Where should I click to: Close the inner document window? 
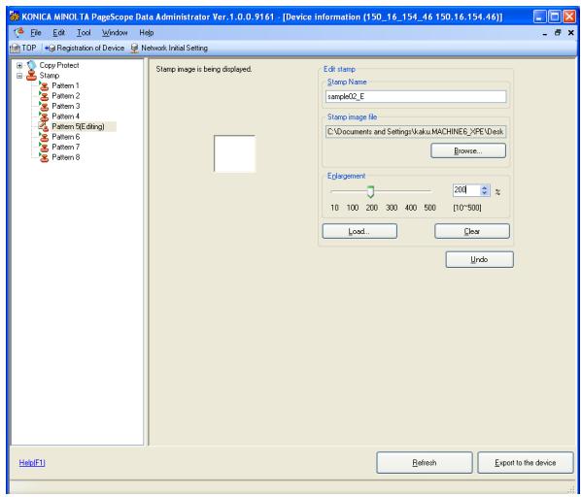click(571, 33)
